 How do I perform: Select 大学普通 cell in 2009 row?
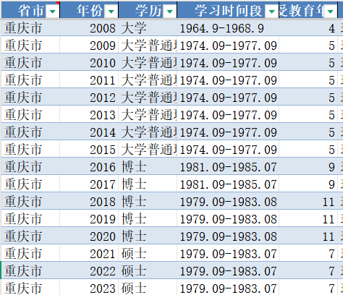pyautogui.click(x=148, y=45)
